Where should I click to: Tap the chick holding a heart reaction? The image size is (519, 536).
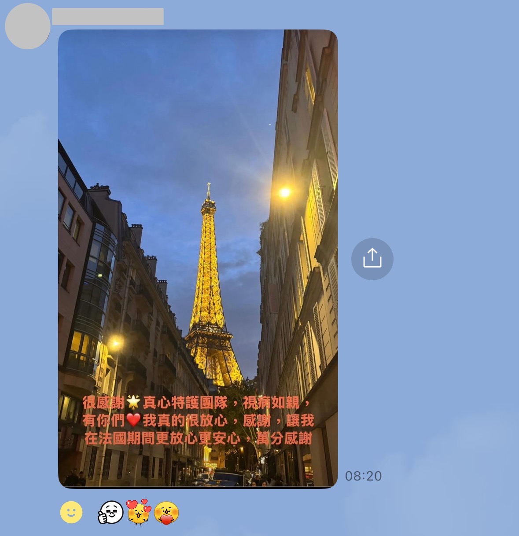[166, 513]
